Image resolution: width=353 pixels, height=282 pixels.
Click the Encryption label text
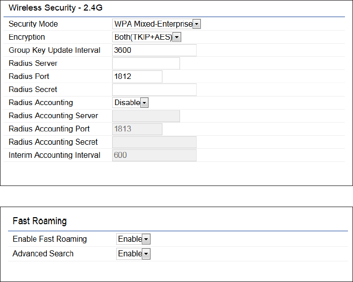tap(27, 37)
